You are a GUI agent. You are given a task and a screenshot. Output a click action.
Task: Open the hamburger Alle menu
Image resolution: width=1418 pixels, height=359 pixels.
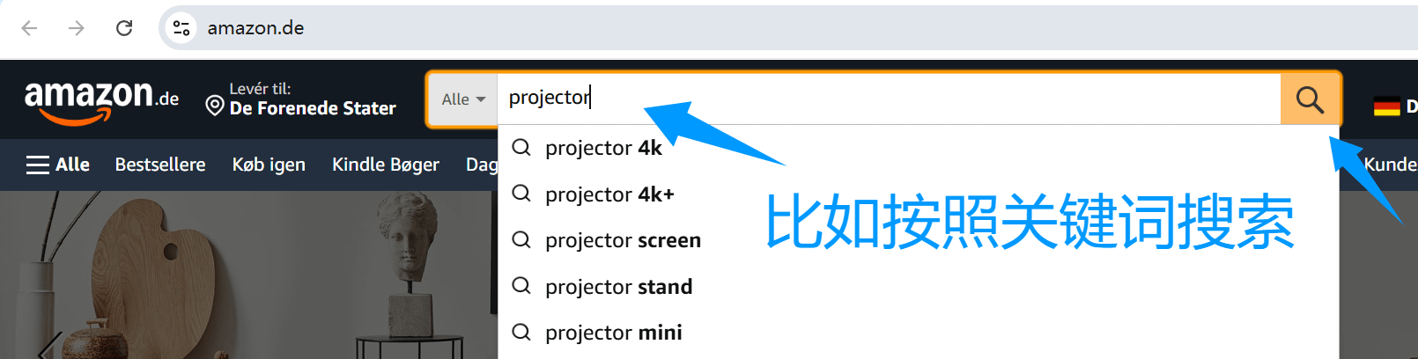58,165
